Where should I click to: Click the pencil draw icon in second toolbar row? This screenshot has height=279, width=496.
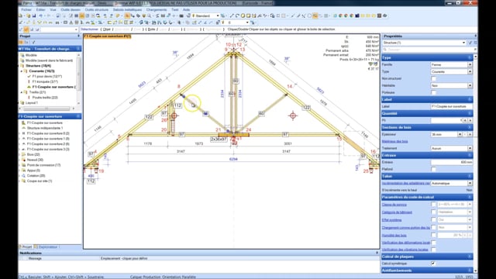[x=20, y=22]
